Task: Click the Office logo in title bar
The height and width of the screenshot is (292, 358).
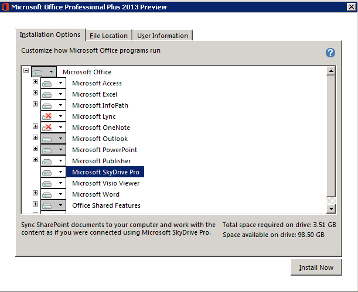Action: click(x=5, y=7)
